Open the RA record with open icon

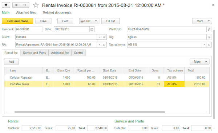tap(104, 45)
